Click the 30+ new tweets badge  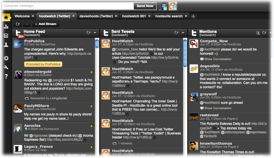point(21,36)
